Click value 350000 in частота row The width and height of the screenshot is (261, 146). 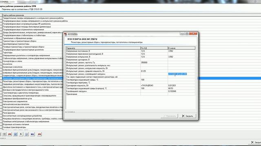click(144, 62)
